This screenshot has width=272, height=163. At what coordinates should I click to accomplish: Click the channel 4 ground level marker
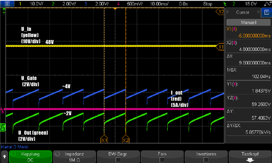pos(3,110)
